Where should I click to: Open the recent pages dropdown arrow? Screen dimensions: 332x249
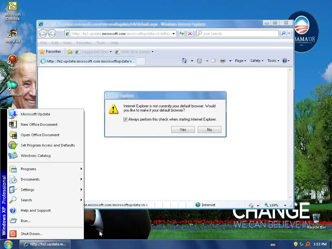pos(59,34)
